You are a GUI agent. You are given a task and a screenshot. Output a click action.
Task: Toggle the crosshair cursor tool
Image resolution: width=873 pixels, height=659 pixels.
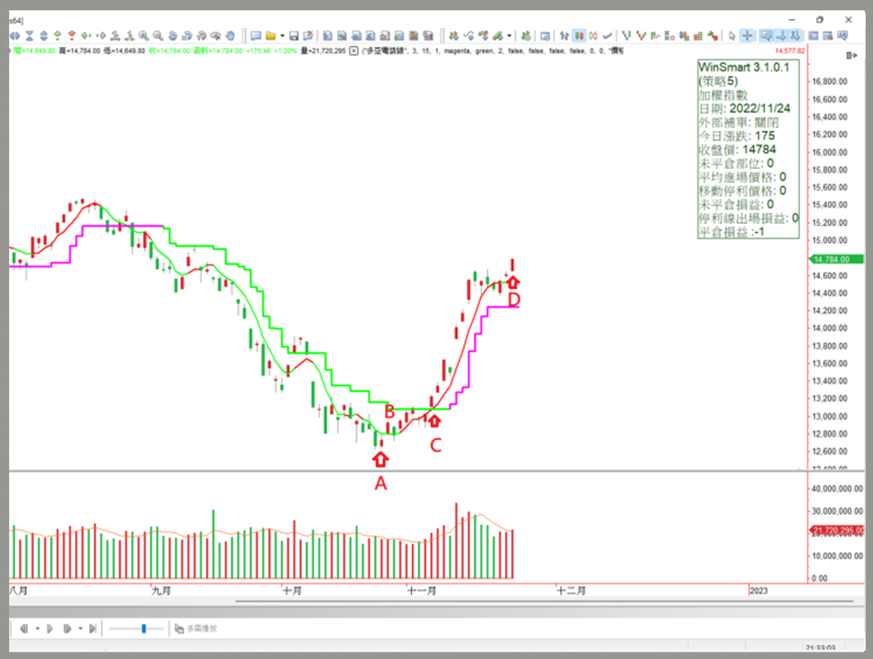pyautogui.click(x=747, y=36)
